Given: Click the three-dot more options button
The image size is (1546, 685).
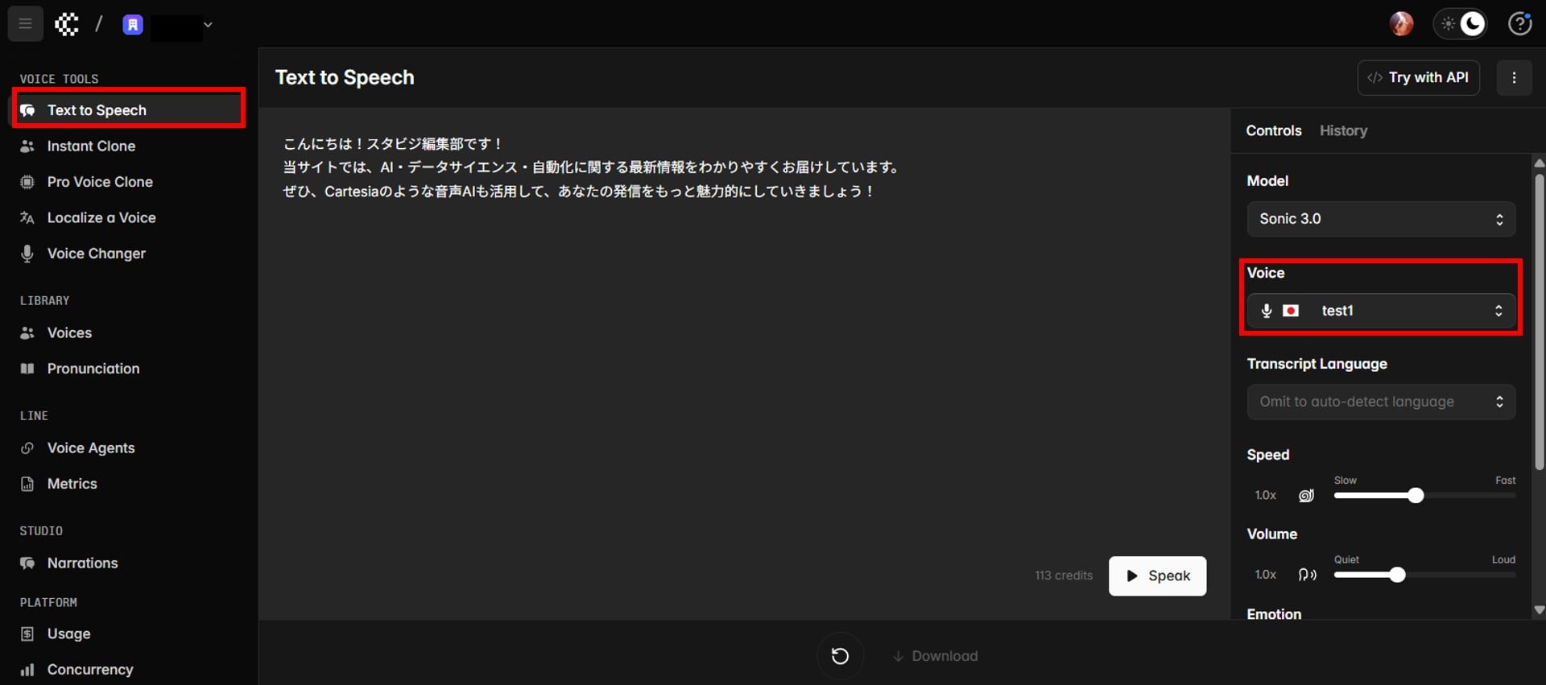Looking at the screenshot, I should (1514, 78).
